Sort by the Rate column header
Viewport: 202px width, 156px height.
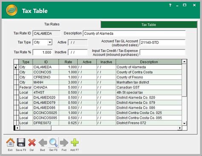(x=68, y=62)
